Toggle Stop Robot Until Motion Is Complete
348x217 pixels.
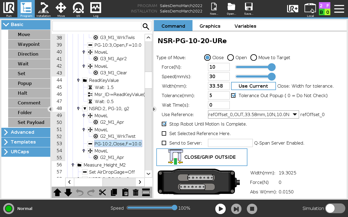[164, 124]
